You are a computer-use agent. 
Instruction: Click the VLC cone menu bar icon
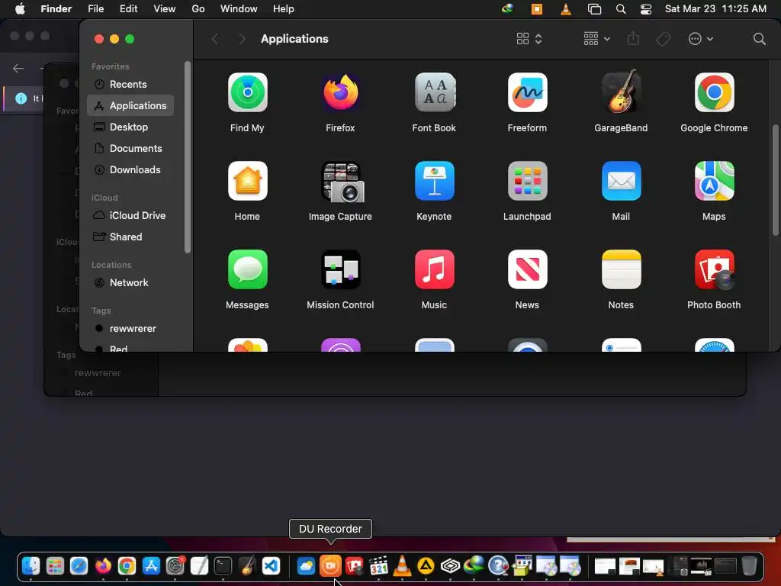pos(566,9)
